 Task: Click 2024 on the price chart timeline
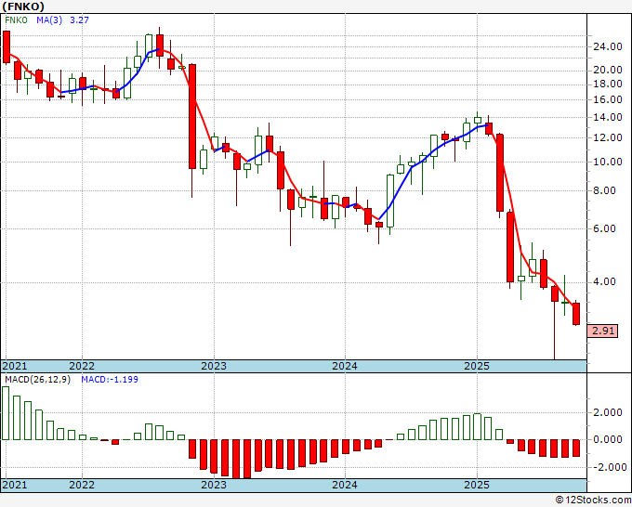[x=345, y=366]
